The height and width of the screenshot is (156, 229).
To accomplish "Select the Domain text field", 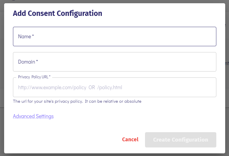I will click(114, 62).
